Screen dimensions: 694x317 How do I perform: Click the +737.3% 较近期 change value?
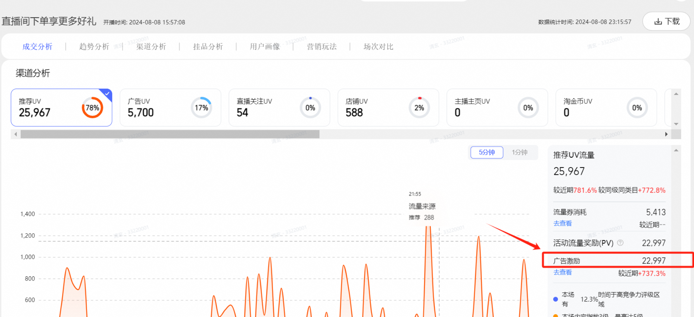click(x=652, y=273)
